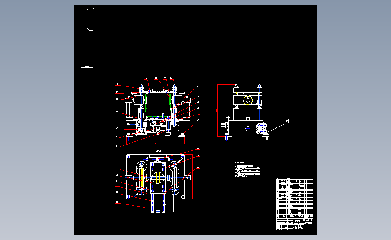Image resolution: width=391 pixels, height=240 pixels.
Task: Click the small label box at the sheet frame's corner
Action: pyautogui.click(x=87, y=66)
